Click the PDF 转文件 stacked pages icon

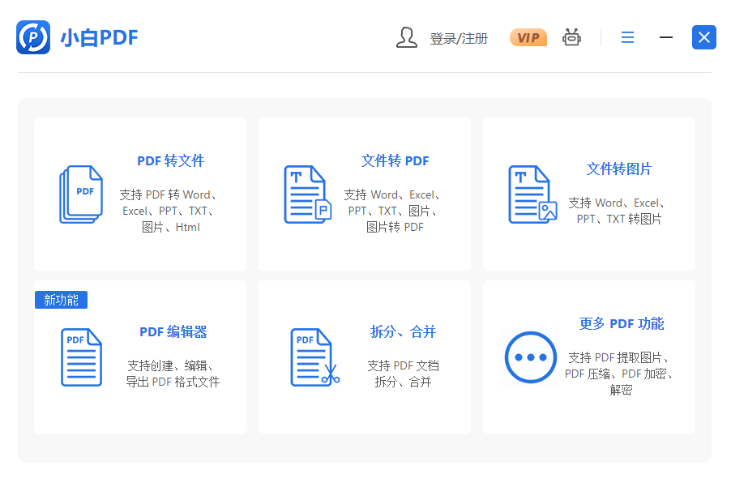click(x=81, y=194)
